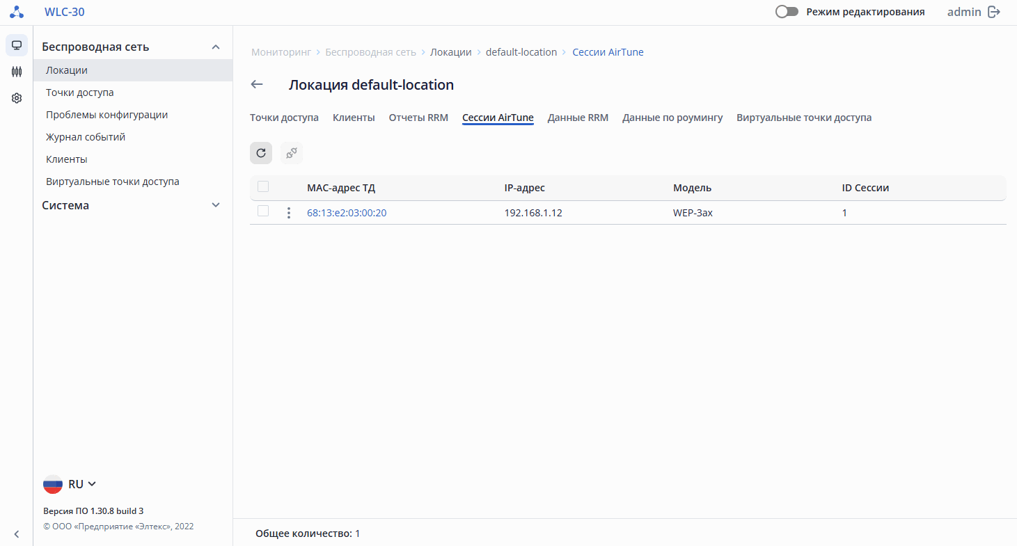Collapse the sidebar with the bottom chevron

coord(17,534)
